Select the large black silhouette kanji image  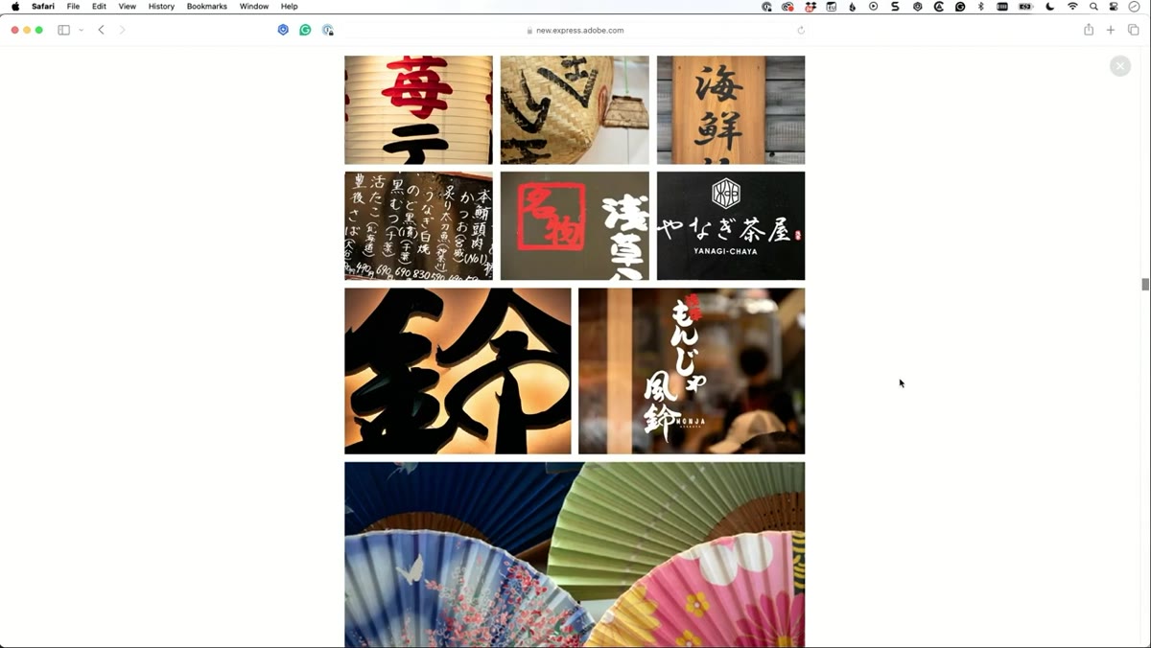pyautogui.click(x=458, y=371)
